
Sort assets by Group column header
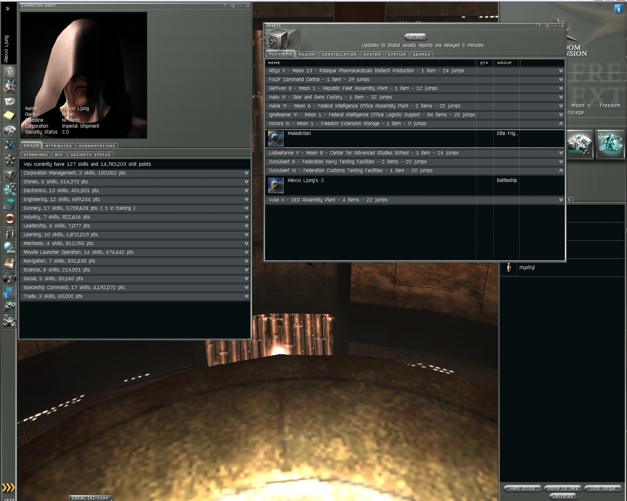coord(506,63)
